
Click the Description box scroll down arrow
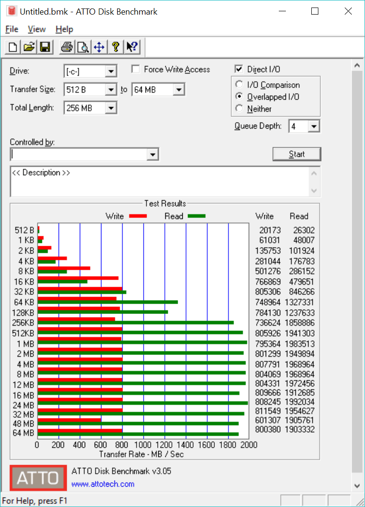point(314,191)
